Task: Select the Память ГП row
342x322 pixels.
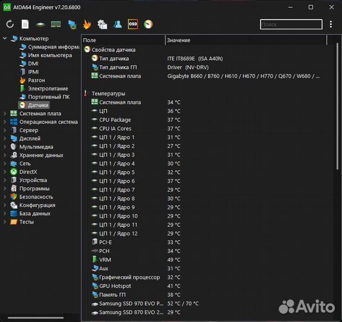Action: [x=136, y=295]
